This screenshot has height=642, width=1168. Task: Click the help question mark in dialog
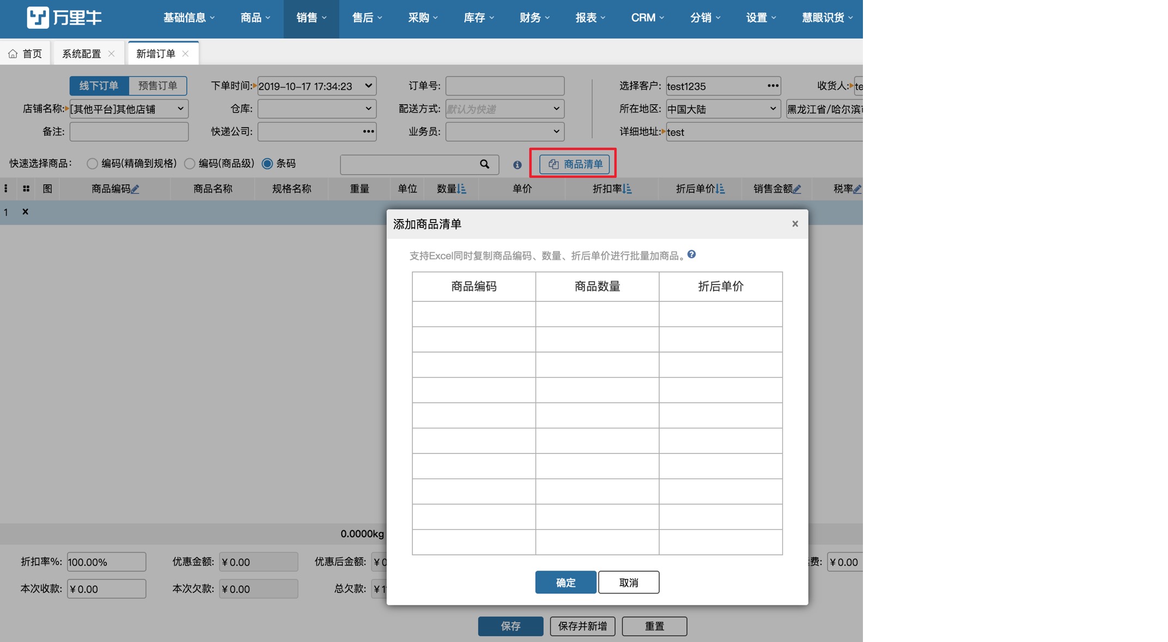pyautogui.click(x=691, y=255)
